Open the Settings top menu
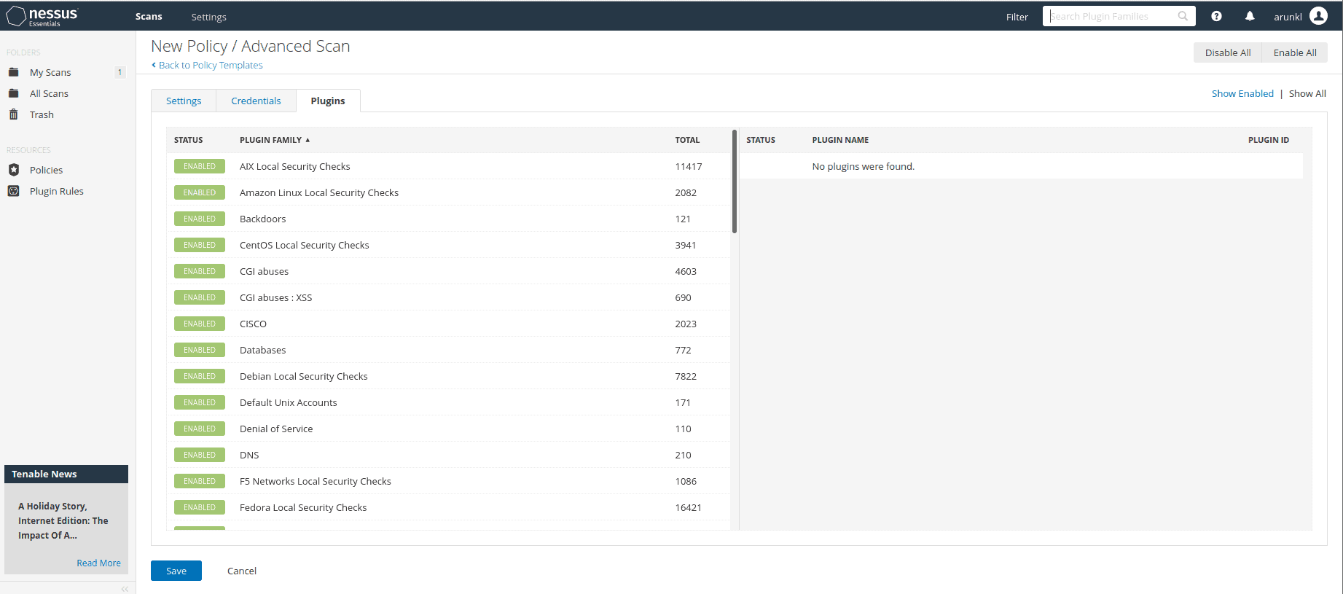This screenshot has height=594, width=1343. 209,17
